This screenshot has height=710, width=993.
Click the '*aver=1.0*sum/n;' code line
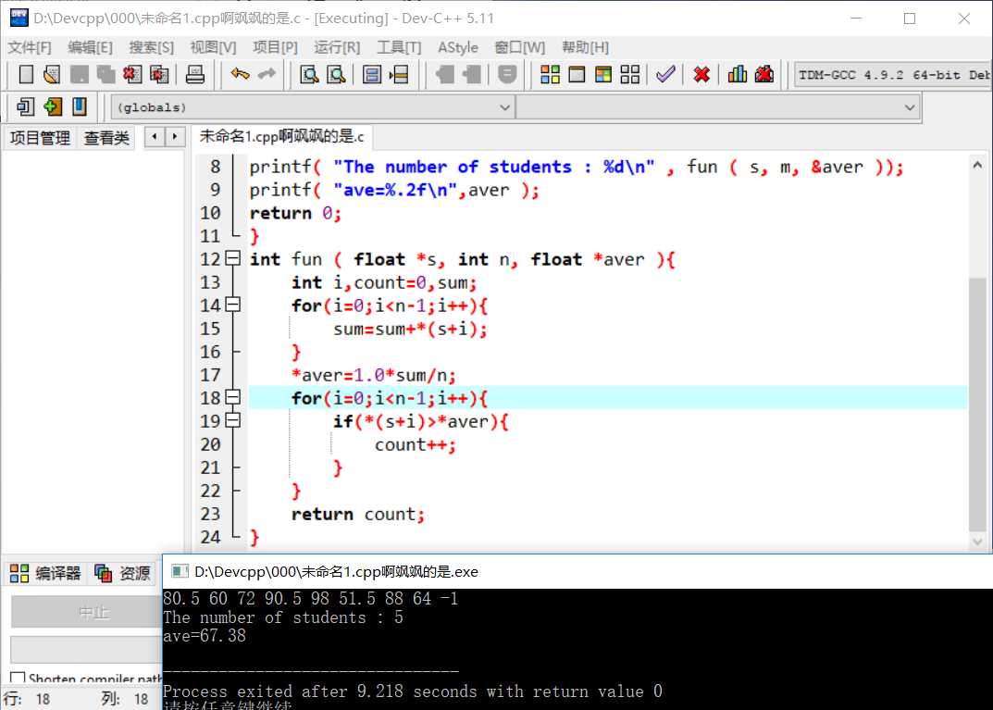373,375
